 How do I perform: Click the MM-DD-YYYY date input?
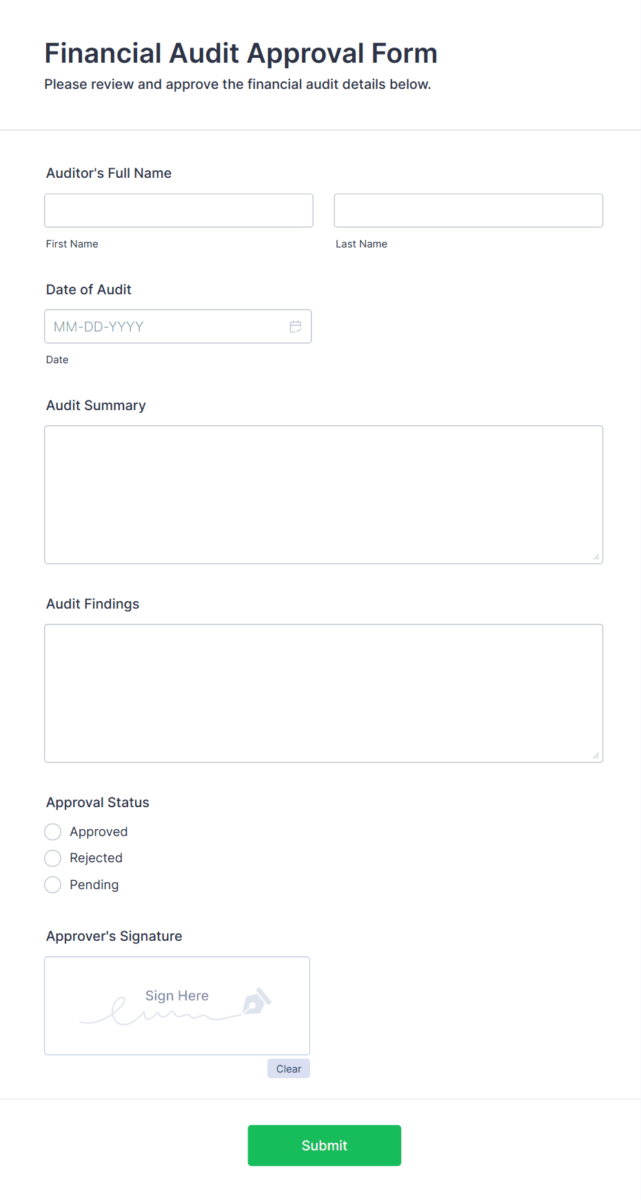(165, 327)
